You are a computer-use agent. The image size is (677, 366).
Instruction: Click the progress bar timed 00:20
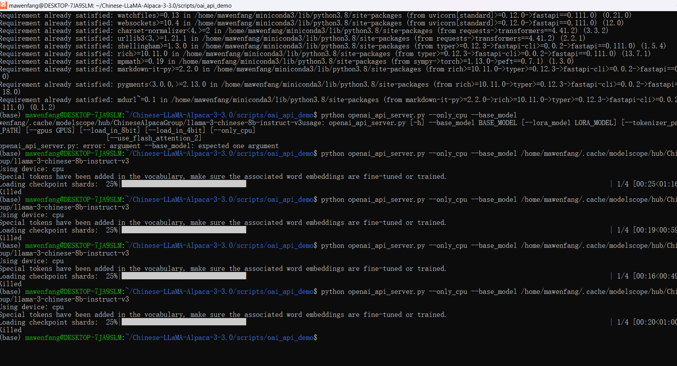(x=184, y=322)
